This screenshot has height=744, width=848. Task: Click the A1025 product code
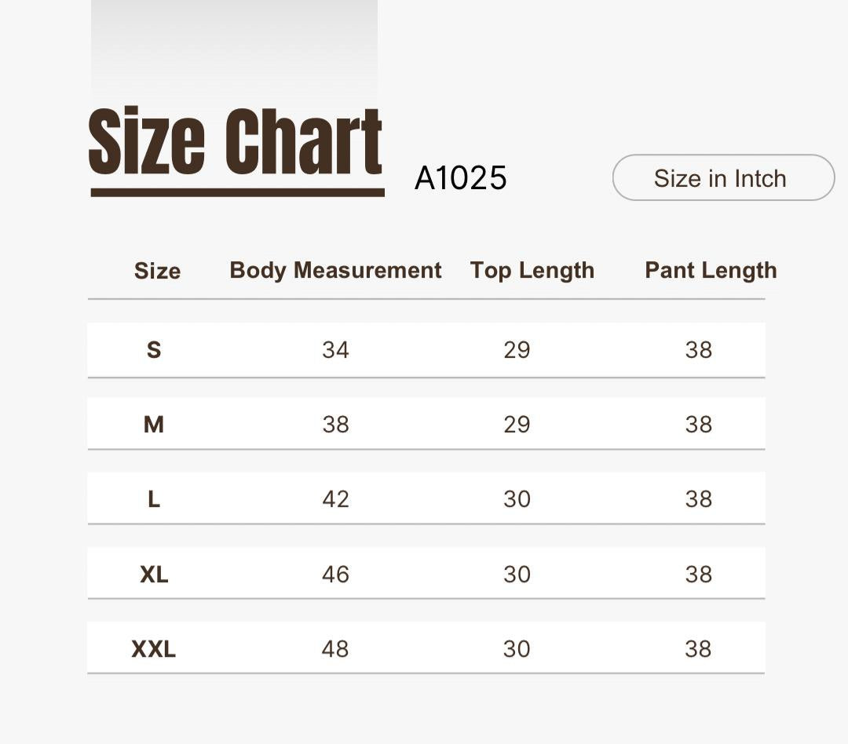point(460,178)
